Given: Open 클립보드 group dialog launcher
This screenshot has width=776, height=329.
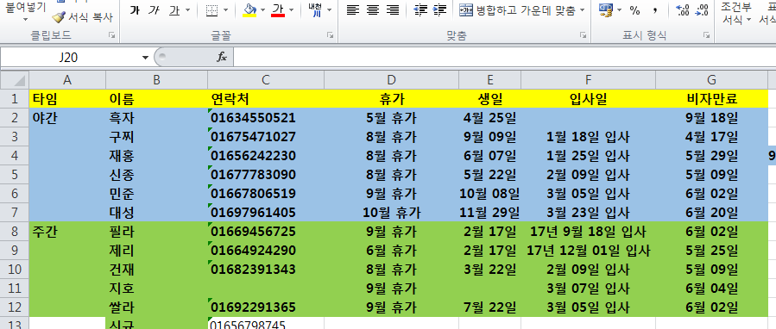Looking at the screenshot, I should (x=112, y=35).
